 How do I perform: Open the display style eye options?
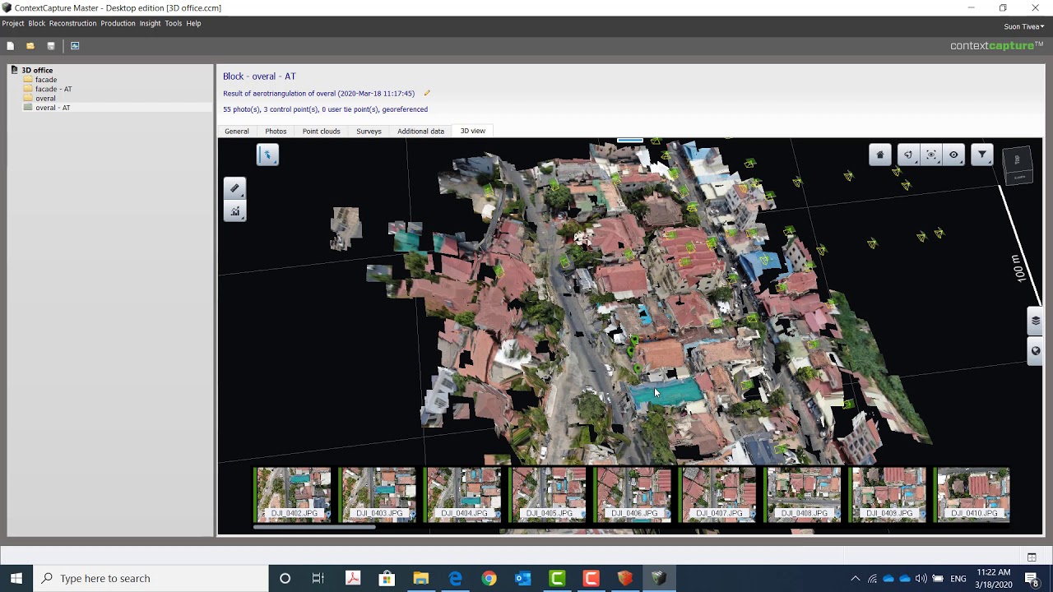coord(954,155)
